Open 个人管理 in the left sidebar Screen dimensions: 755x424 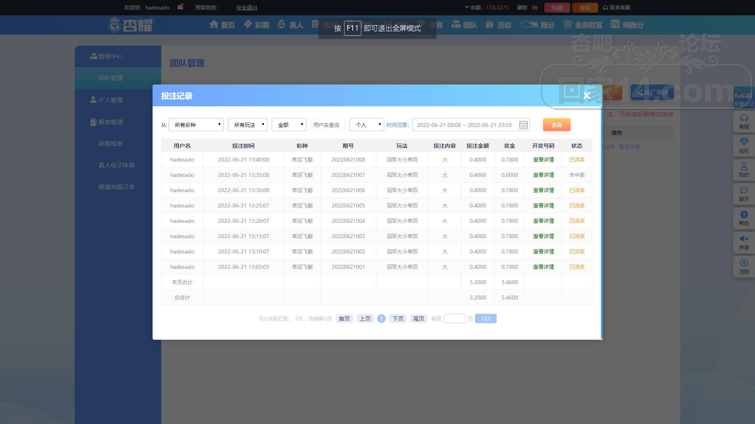coord(110,100)
